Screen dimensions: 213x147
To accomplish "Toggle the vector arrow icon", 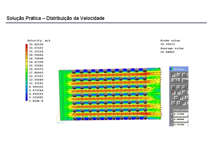I will (179, 93).
